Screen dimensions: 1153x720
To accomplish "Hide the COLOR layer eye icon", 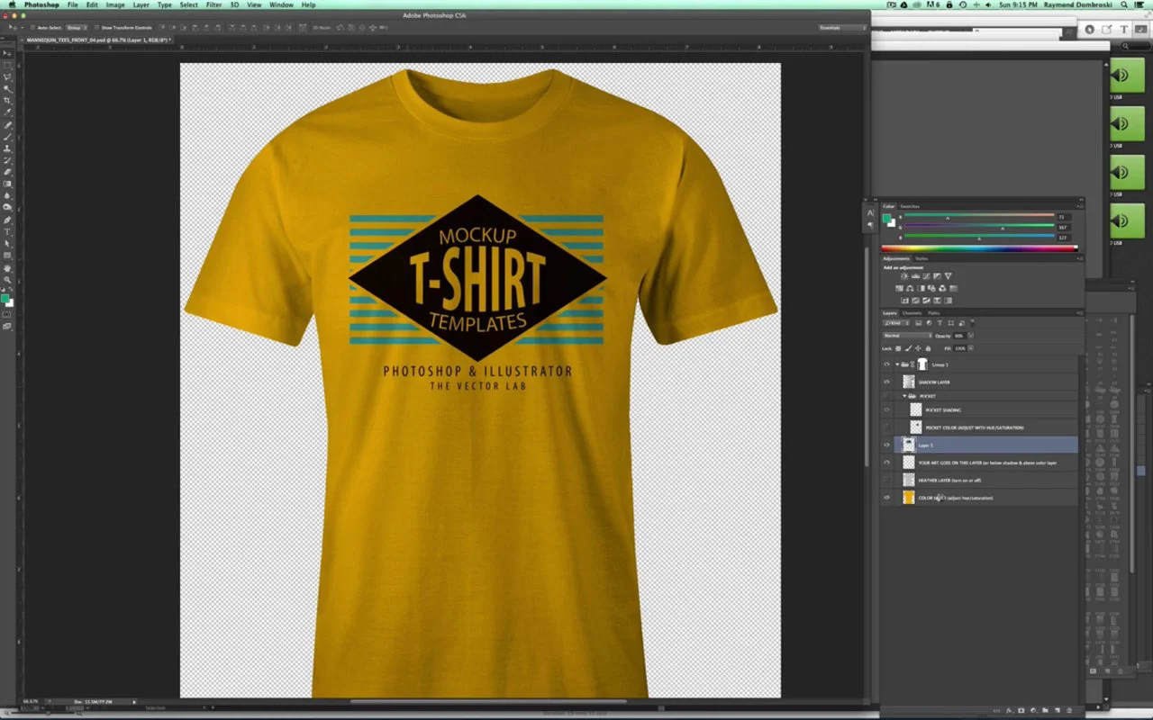I will [886, 497].
